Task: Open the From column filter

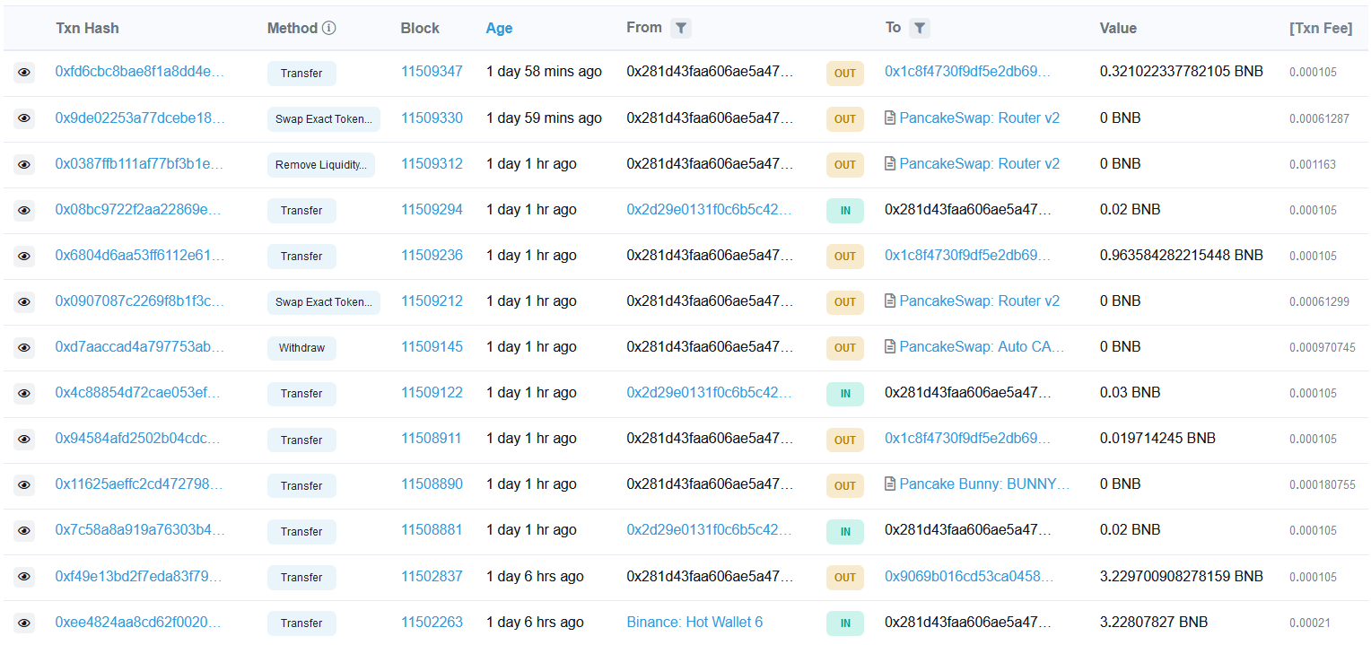Action: pyautogui.click(x=681, y=29)
